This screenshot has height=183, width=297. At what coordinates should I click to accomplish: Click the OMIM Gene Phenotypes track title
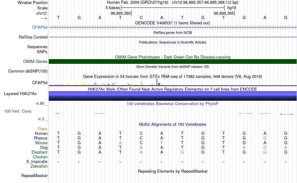[x=173, y=57]
